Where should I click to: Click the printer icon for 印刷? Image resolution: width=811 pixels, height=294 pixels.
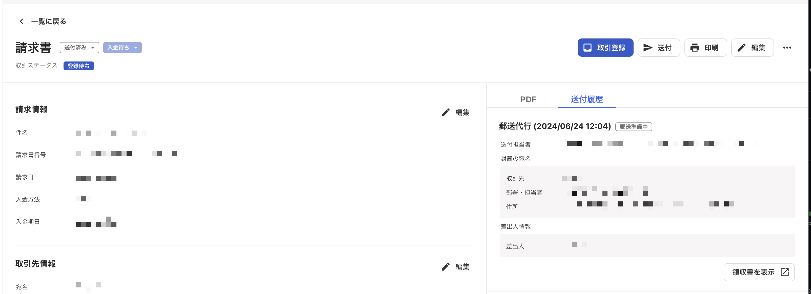point(695,48)
